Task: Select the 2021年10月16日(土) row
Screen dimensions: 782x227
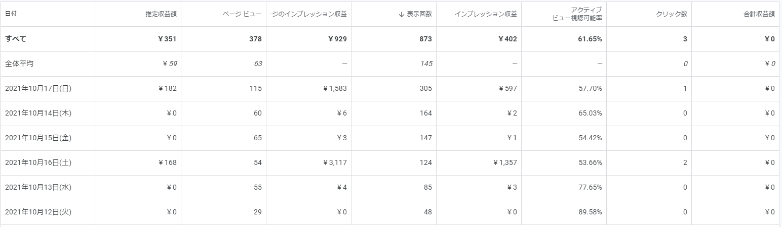Action: pyautogui.click(x=390, y=162)
